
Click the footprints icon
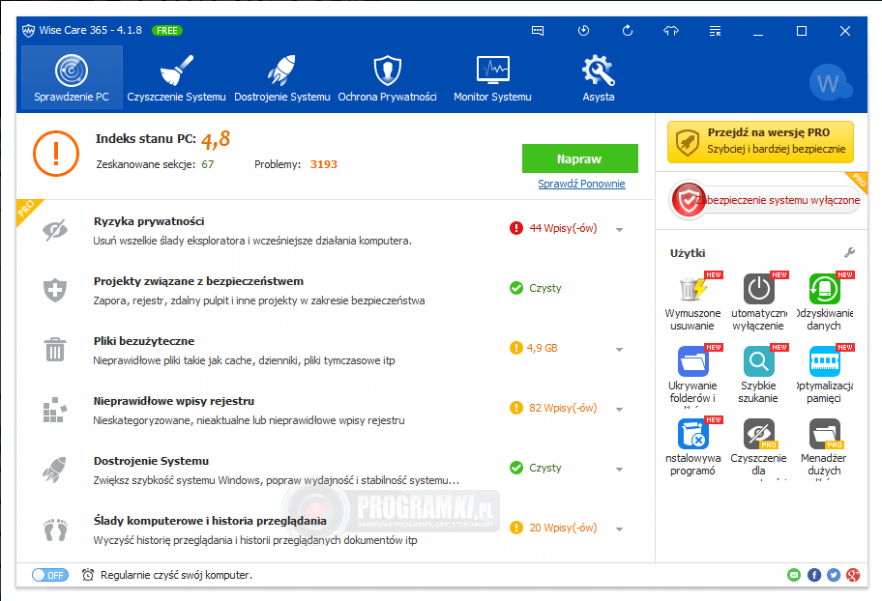pyautogui.click(x=55, y=529)
